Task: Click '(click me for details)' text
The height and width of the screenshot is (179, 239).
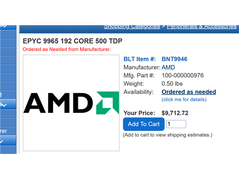Action: (184, 99)
